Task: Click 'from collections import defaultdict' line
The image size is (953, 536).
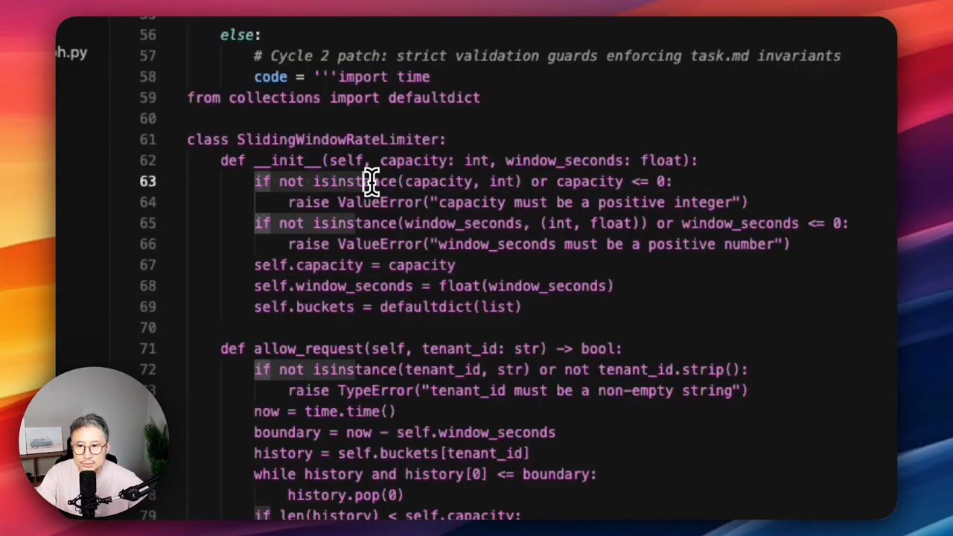Action: pyautogui.click(x=334, y=98)
